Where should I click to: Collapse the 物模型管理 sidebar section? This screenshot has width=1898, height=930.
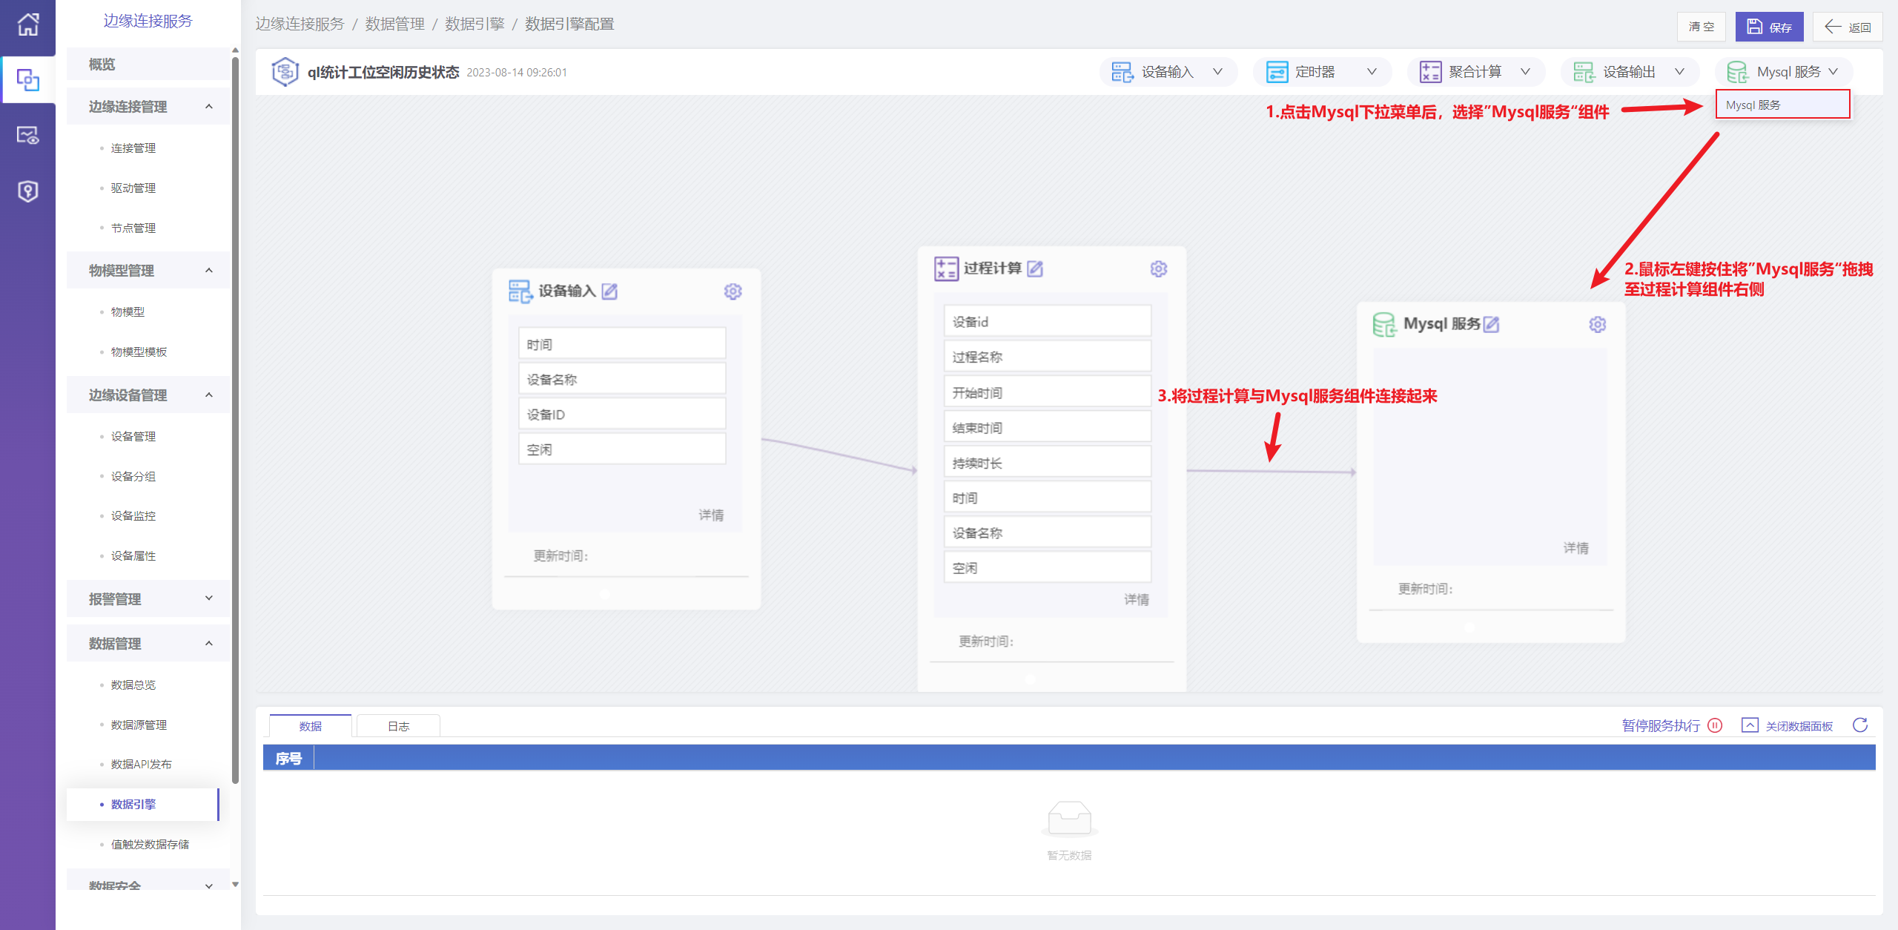tap(209, 271)
